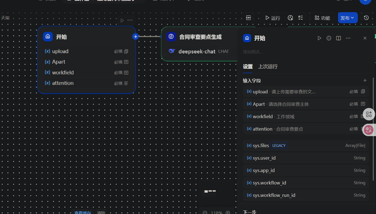This screenshot has width=376, height=214.
Task: Select the attention variable in the 开始 node
Action: [x=86, y=83]
